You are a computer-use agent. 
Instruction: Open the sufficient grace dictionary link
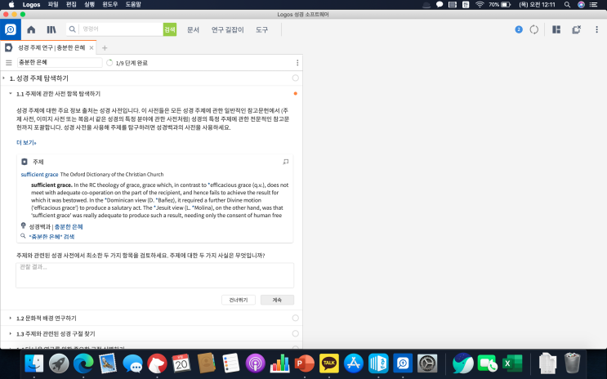pos(39,175)
